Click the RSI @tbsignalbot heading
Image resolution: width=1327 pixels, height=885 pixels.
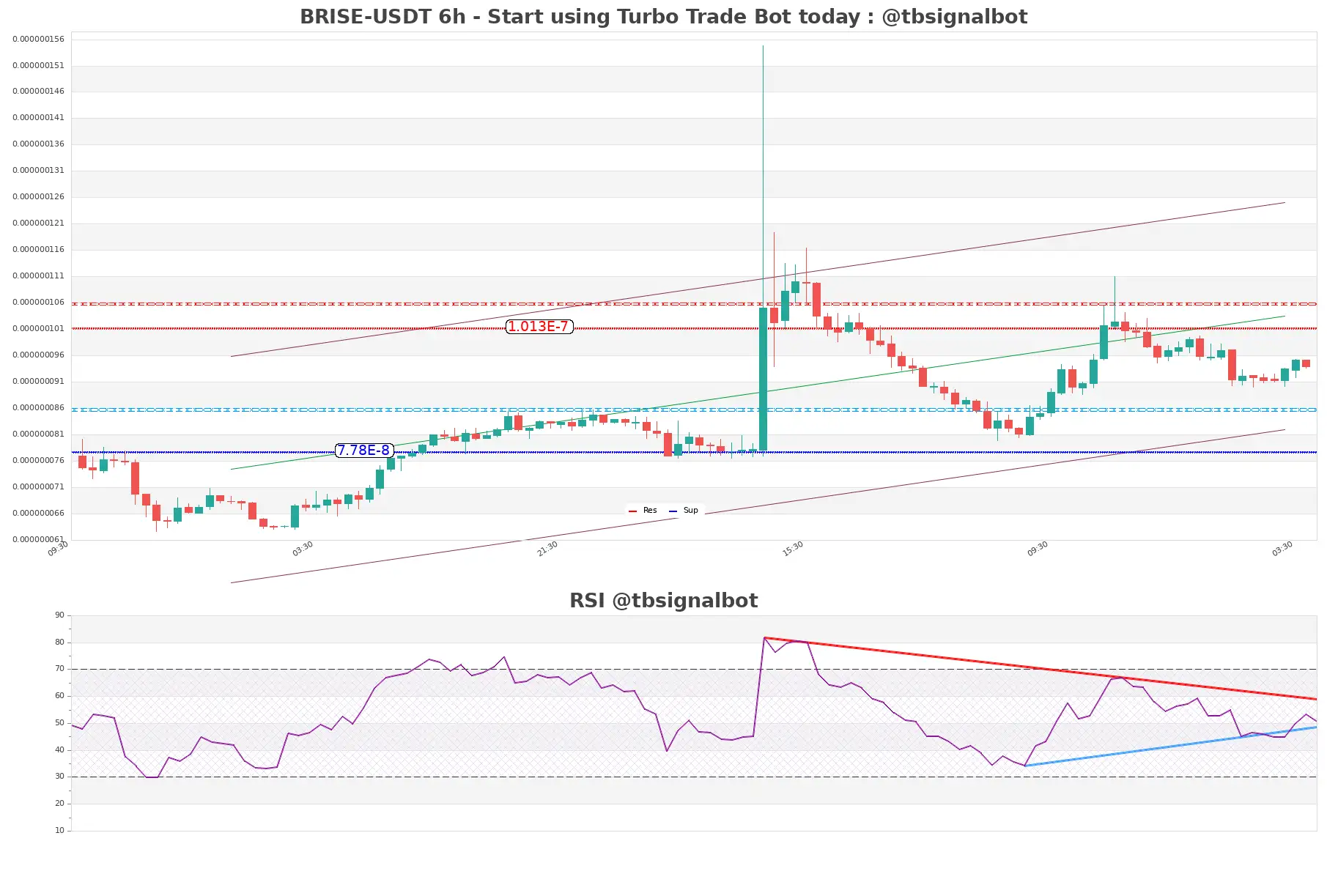coord(663,601)
